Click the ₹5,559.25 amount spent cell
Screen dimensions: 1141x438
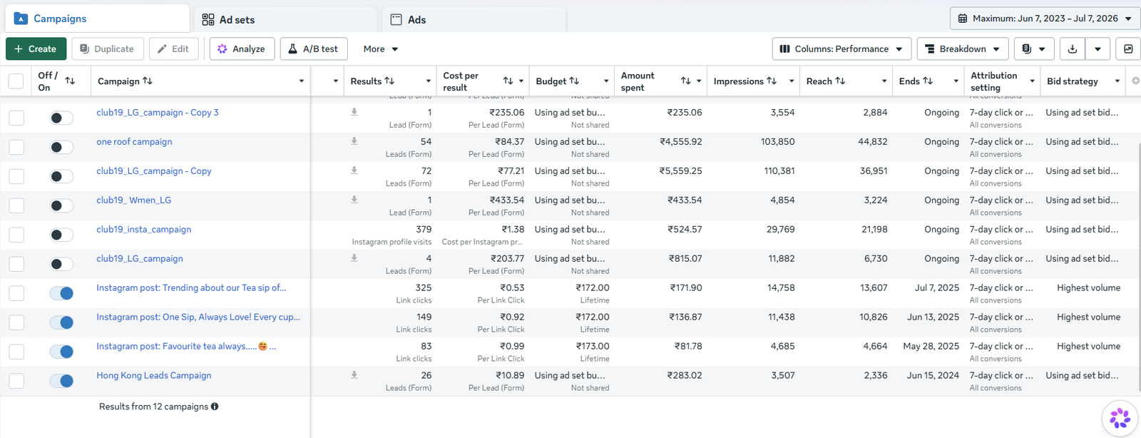(680, 171)
